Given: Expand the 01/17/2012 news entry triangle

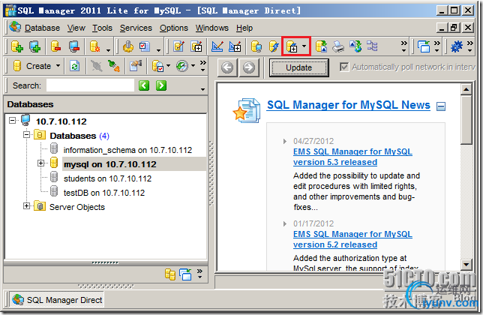Looking at the screenshot, I should click(x=285, y=223).
